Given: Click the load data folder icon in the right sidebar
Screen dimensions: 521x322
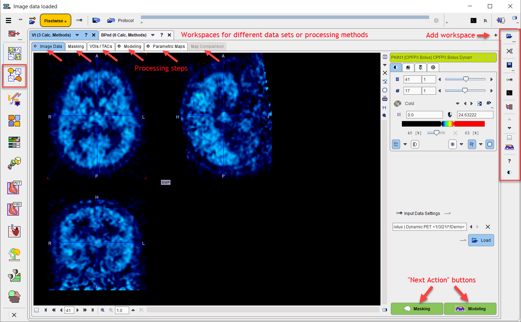Looking at the screenshot, I should click(x=509, y=36).
